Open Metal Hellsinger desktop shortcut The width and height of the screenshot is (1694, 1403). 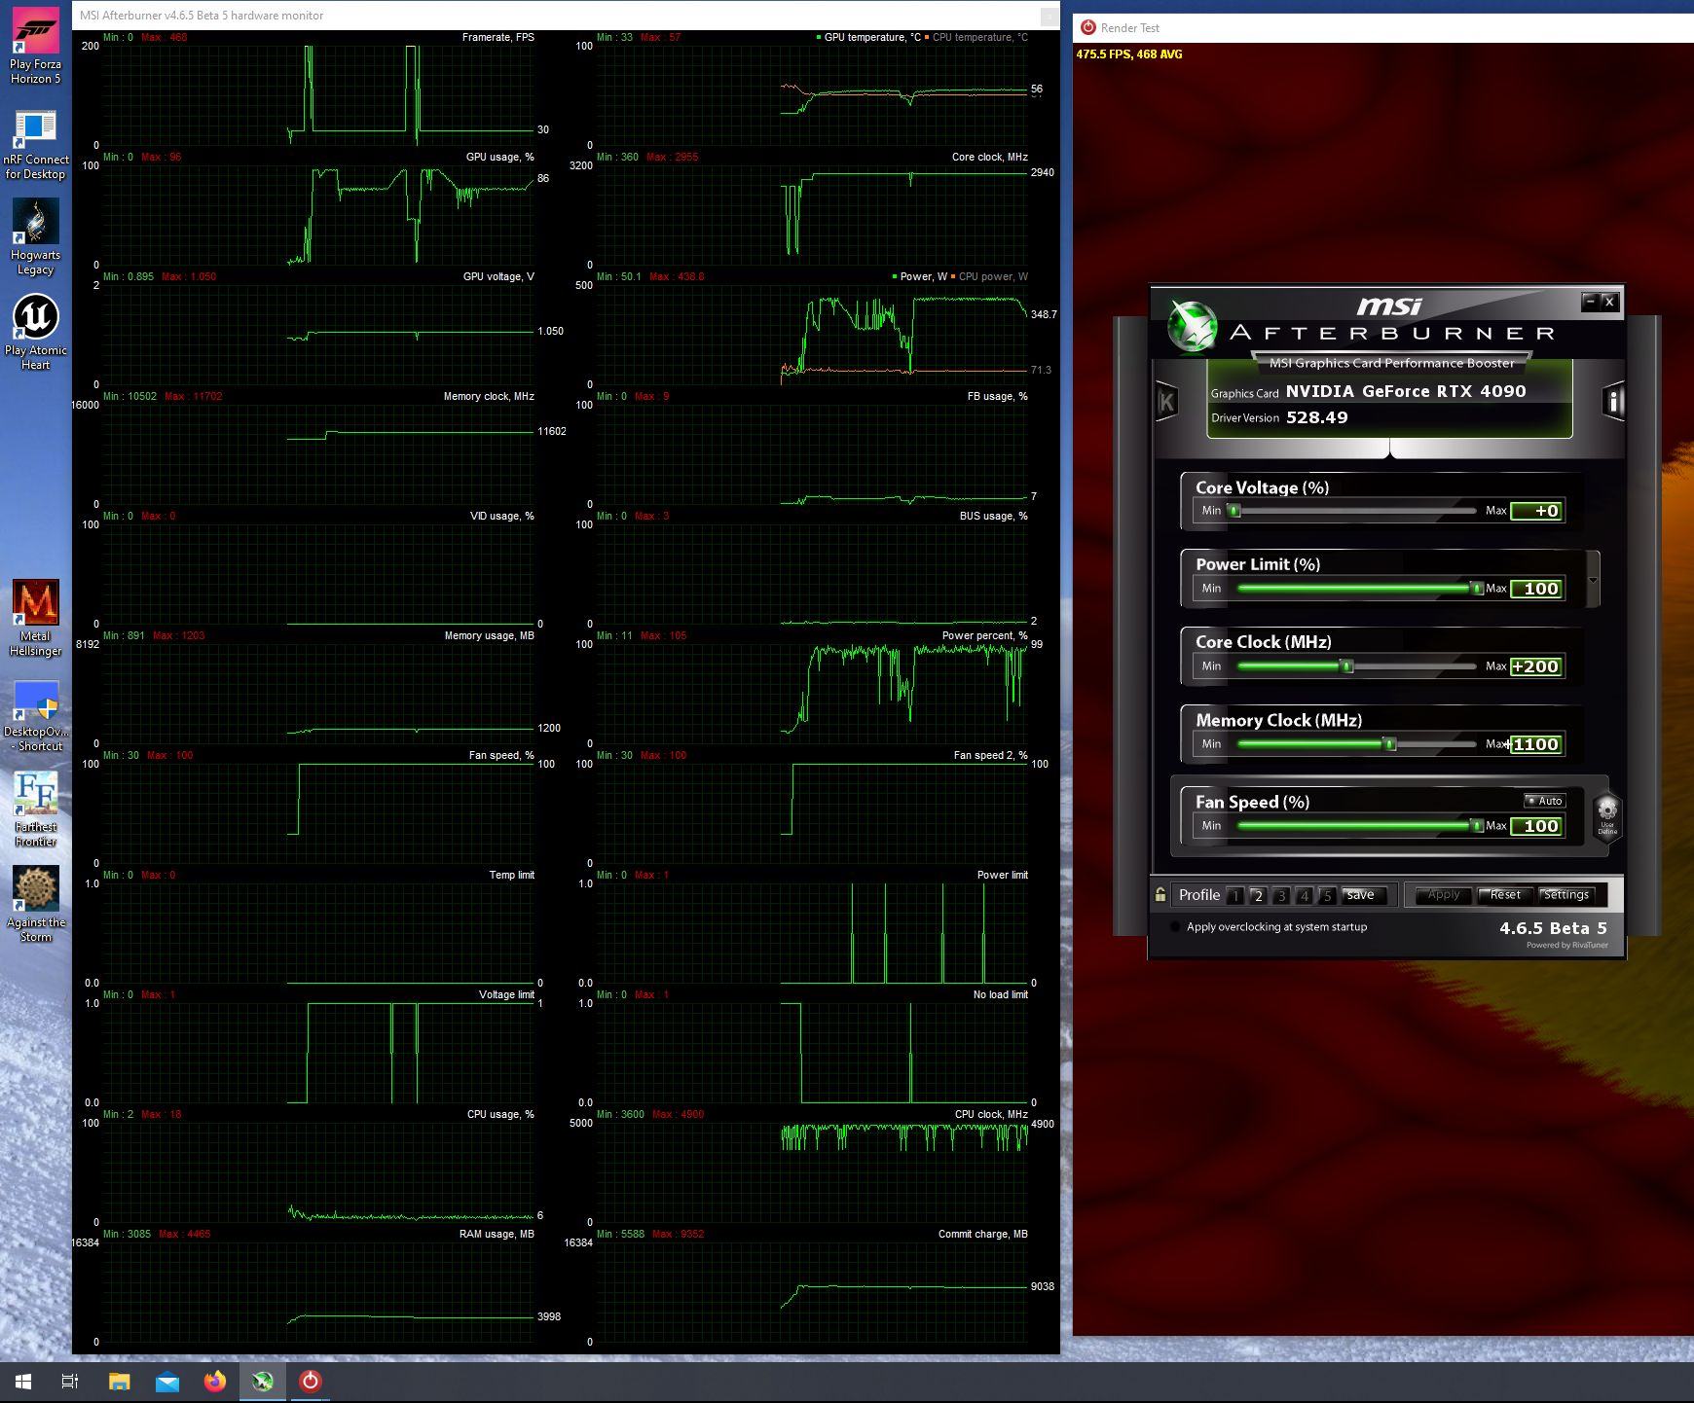[35, 619]
